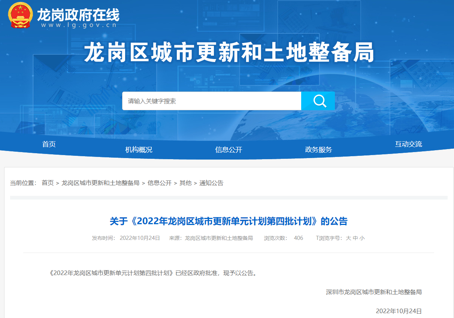Open the 互动交流 navigation item
Image resolution: width=454 pixels, height=318 pixels.
[x=408, y=144]
